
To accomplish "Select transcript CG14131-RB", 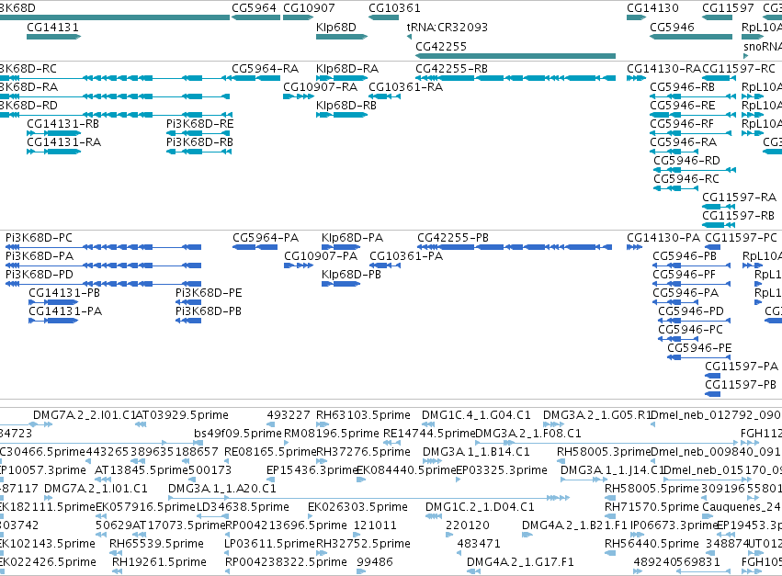I will coord(54,133).
